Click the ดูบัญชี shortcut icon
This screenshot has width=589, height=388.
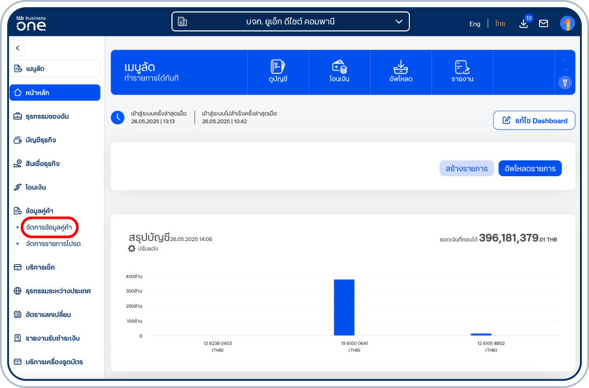[x=278, y=67]
